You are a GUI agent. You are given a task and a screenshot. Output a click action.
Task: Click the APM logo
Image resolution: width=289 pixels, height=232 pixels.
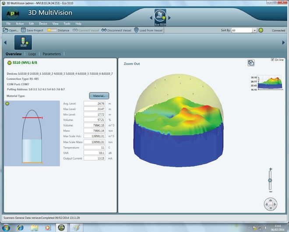coord(13,13)
